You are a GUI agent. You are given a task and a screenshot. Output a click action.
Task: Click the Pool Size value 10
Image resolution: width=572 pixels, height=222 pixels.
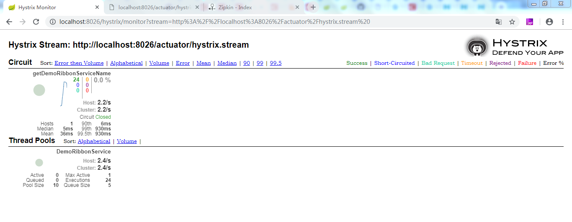tap(56, 185)
